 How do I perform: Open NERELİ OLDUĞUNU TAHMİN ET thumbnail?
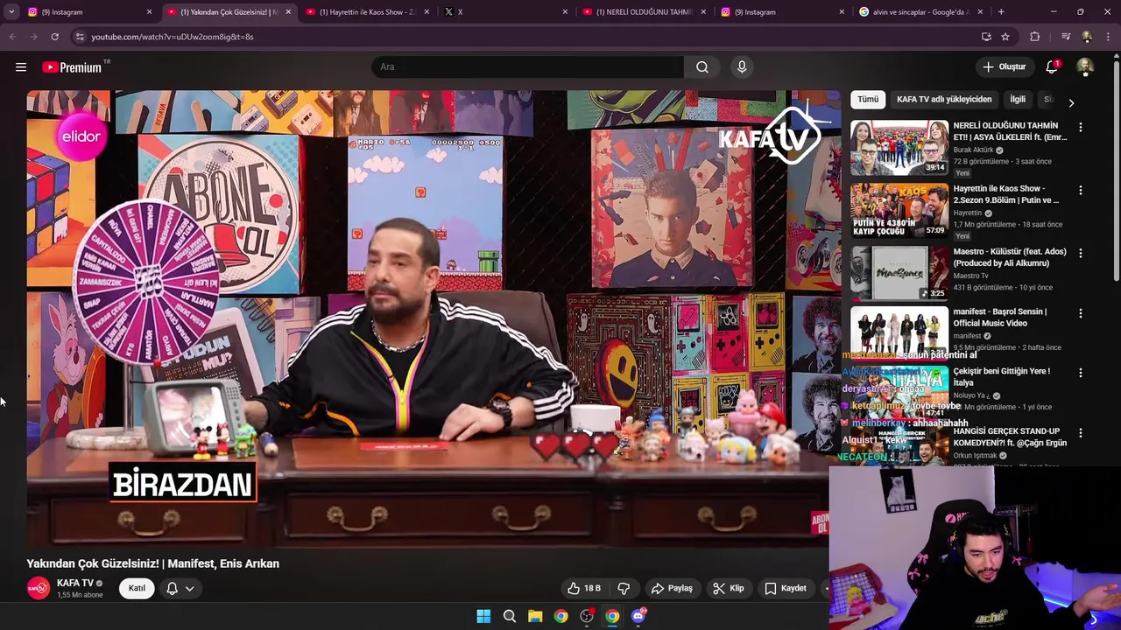coord(899,147)
